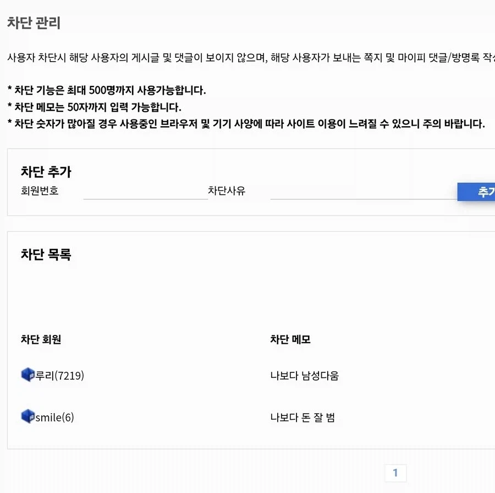Click the 차단 회원 column header
Viewport: 495px width, 493px height.
[40, 340]
